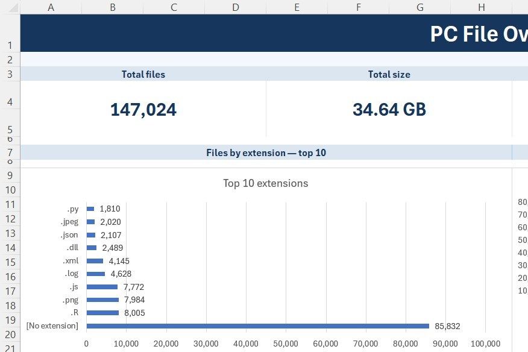Click the "PC File Ov" title banner
This screenshot has height=352, width=528.
[274, 33]
